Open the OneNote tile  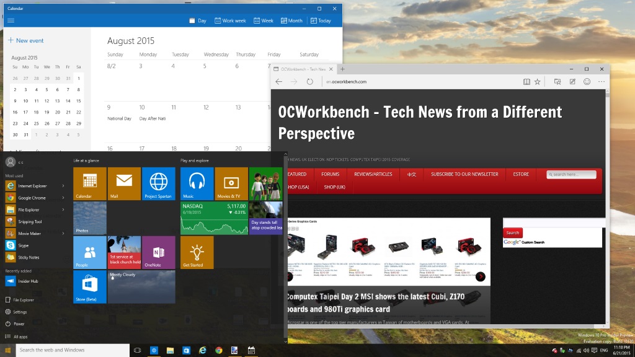(x=159, y=253)
